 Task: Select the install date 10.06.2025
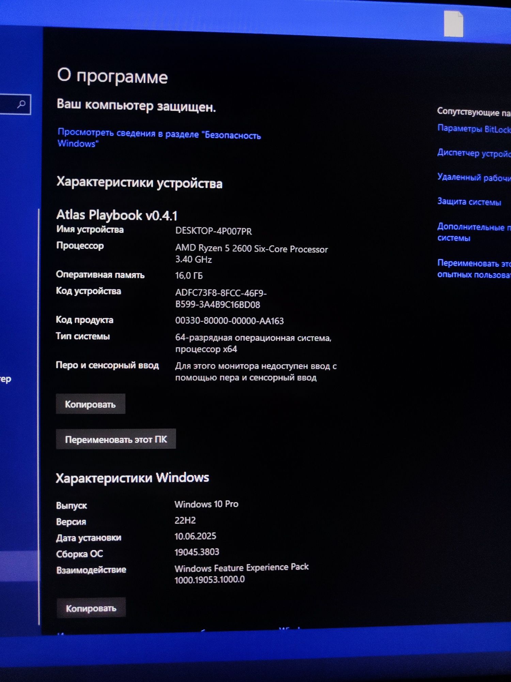(x=195, y=536)
